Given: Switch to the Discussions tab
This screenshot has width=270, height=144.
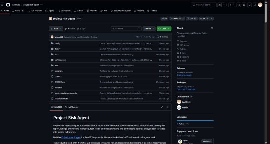Looking at the screenshot, I should pyautogui.click(x=64, y=11).
